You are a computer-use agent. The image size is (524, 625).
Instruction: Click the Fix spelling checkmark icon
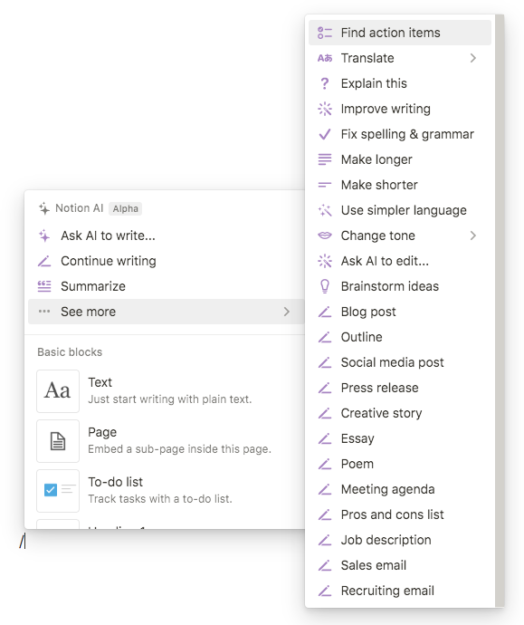coord(325,134)
